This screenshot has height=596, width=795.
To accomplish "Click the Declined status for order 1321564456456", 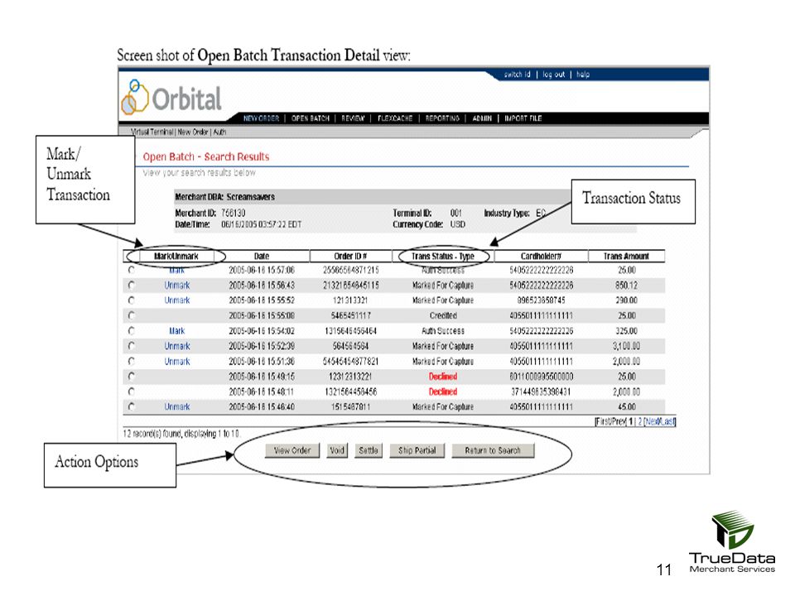I will coord(443,392).
